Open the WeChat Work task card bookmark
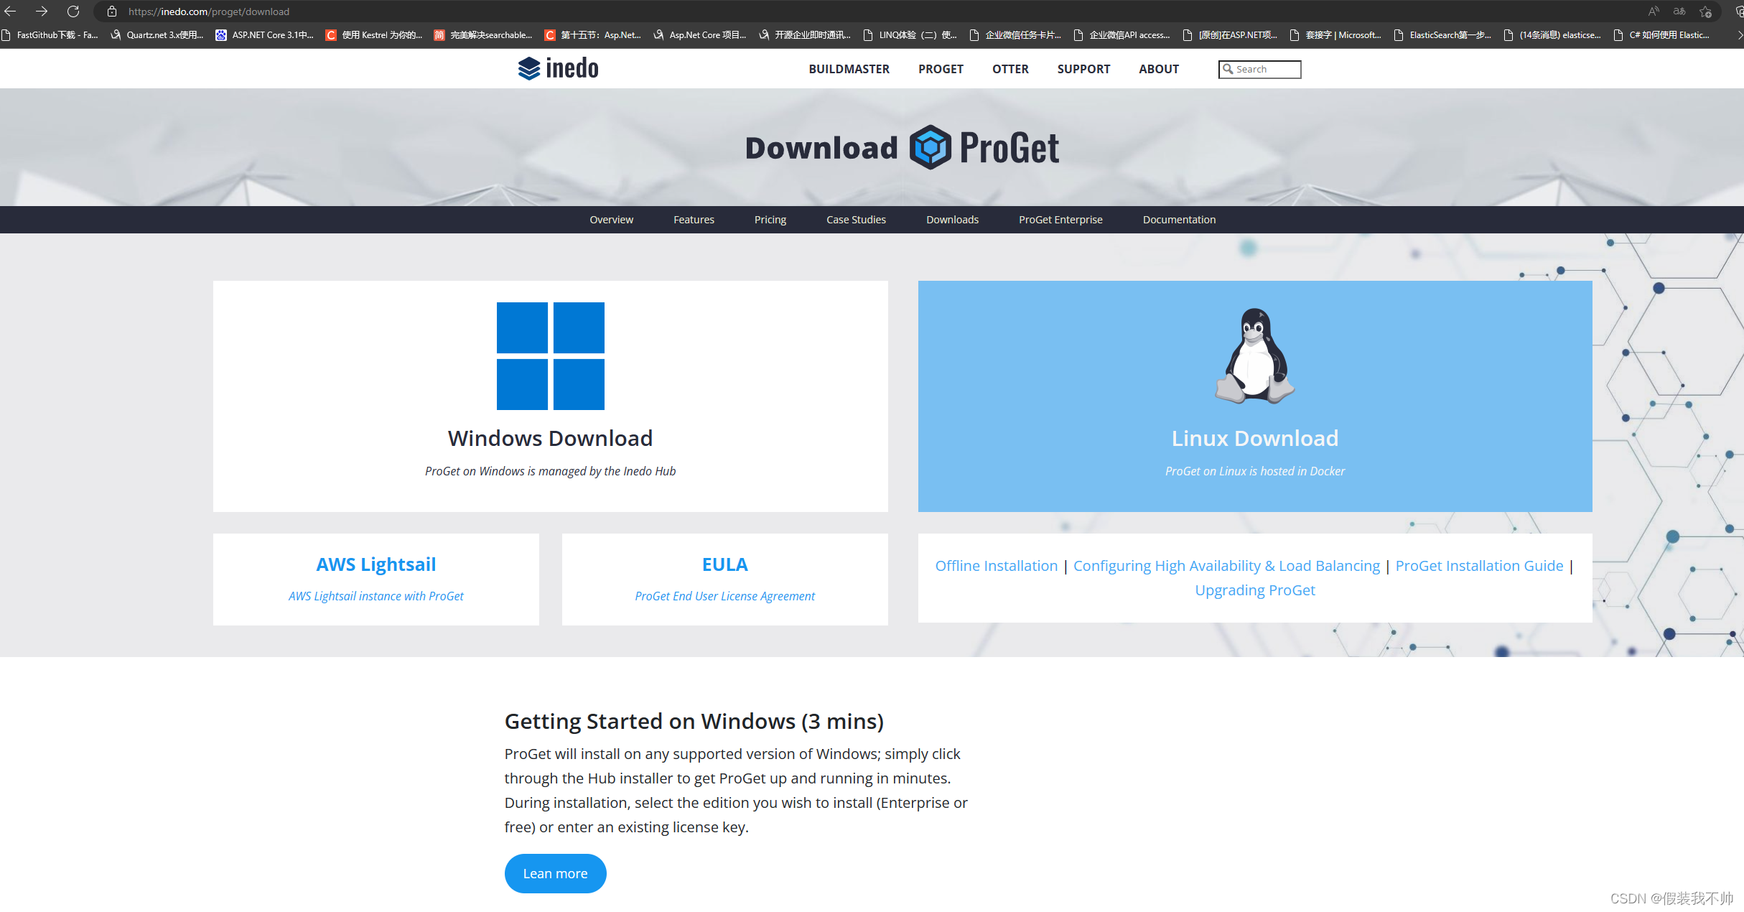This screenshot has width=1744, height=912. (1015, 34)
